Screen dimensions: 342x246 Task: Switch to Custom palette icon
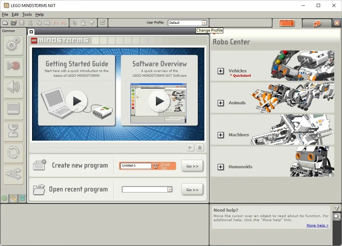coord(22,198)
